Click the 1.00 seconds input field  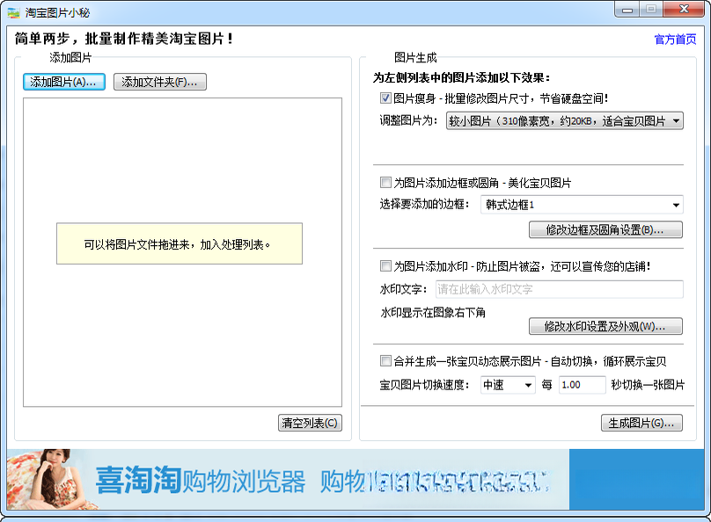pos(583,385)
